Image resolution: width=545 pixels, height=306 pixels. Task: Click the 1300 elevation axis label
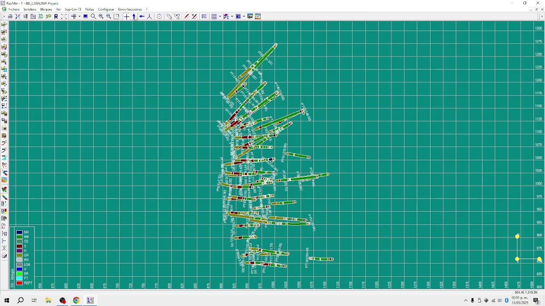point(539,28)
